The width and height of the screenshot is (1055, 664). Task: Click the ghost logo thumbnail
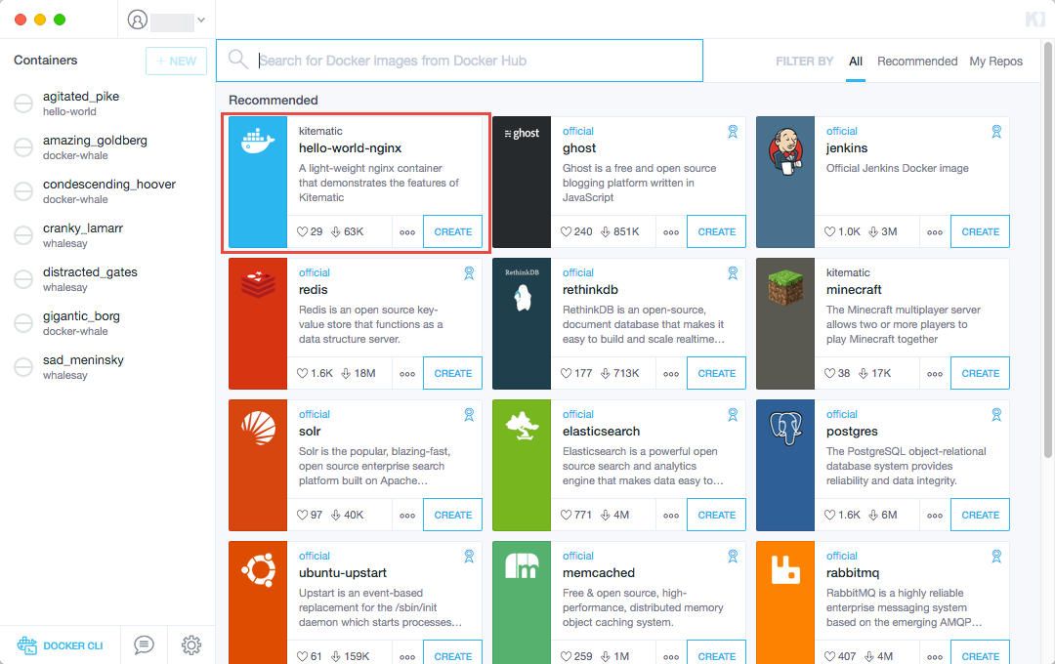pyautogui.click(x=522, y=183)
